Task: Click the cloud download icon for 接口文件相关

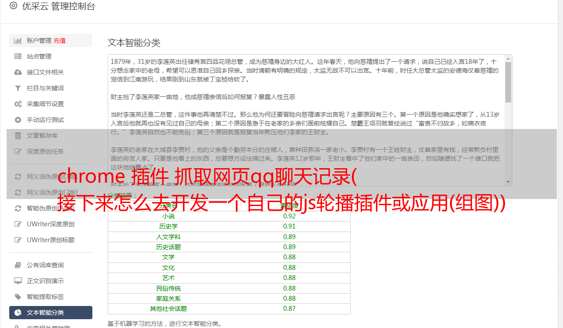Action: (x=18, y=72)
